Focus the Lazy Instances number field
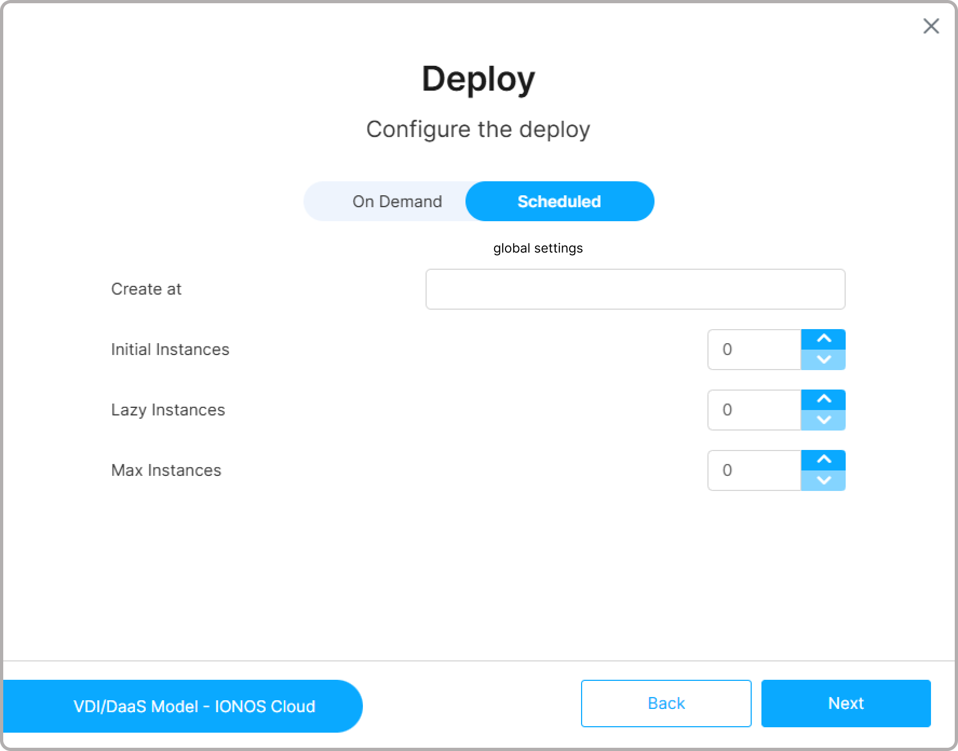Image resolution: width=958 pixels, height=751 pixels. (x=754, y=410)
